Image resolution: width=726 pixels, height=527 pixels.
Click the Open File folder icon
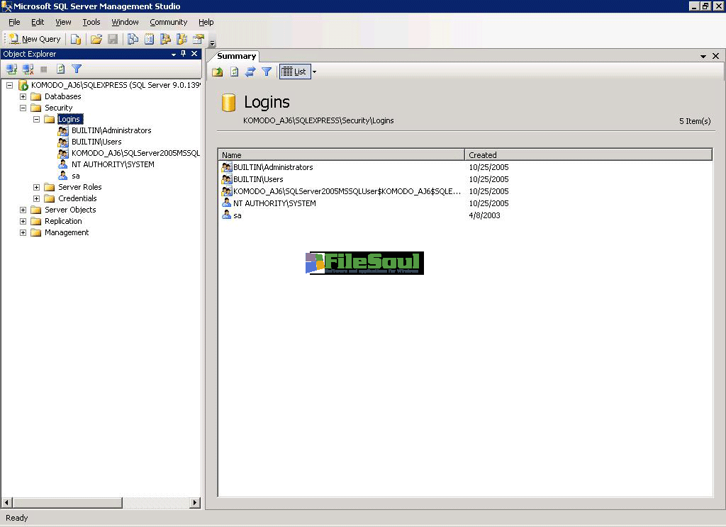[x=96, y=39]
